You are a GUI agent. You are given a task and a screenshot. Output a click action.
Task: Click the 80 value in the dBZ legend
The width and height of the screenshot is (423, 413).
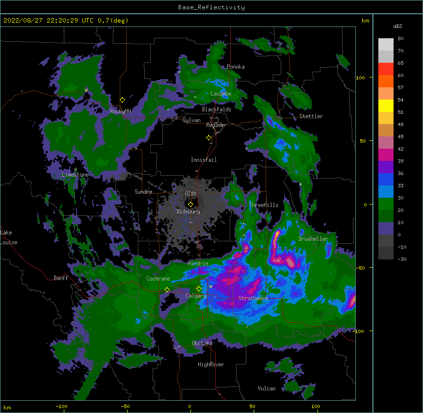tap(400, 39)
